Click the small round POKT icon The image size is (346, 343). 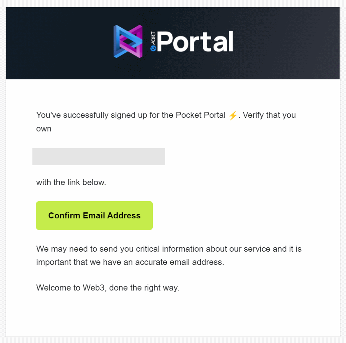(x=153, y=48)
